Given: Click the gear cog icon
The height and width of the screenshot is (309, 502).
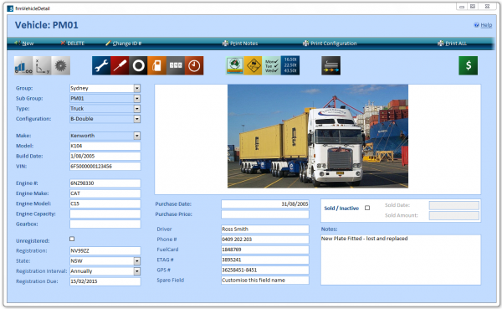Looking at the screenshot, I should click(60, 65).
